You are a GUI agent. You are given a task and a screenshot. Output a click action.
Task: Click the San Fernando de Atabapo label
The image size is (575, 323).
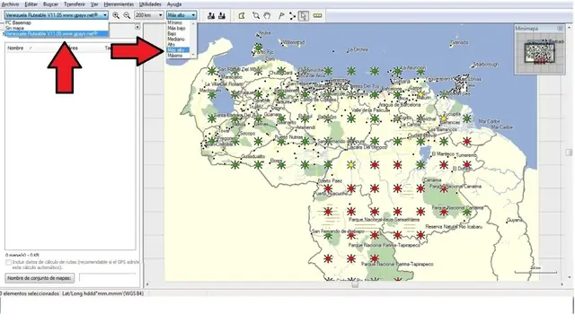[338, 231]
